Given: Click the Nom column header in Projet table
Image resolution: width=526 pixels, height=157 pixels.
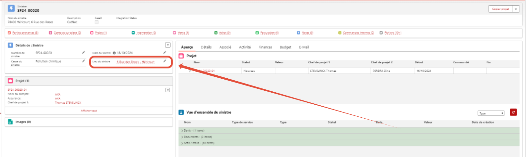Looking at the screenshot, I should click(197, 62).
